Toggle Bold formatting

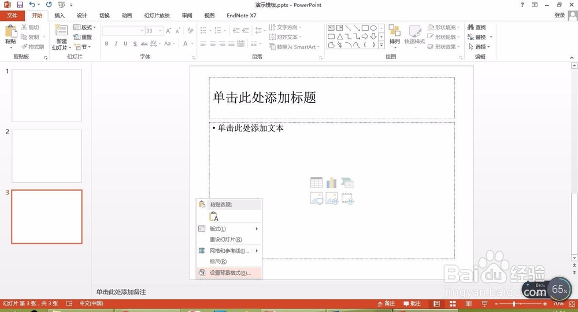pos(106,43)
